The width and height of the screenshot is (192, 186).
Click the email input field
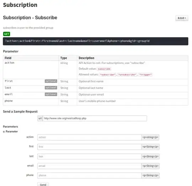[x=89, y=166]
